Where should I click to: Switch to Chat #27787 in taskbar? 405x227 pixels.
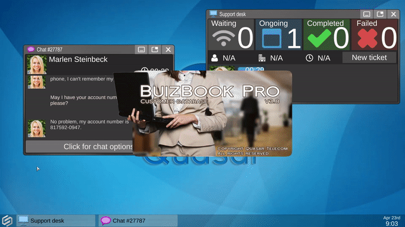coord(138,221)
